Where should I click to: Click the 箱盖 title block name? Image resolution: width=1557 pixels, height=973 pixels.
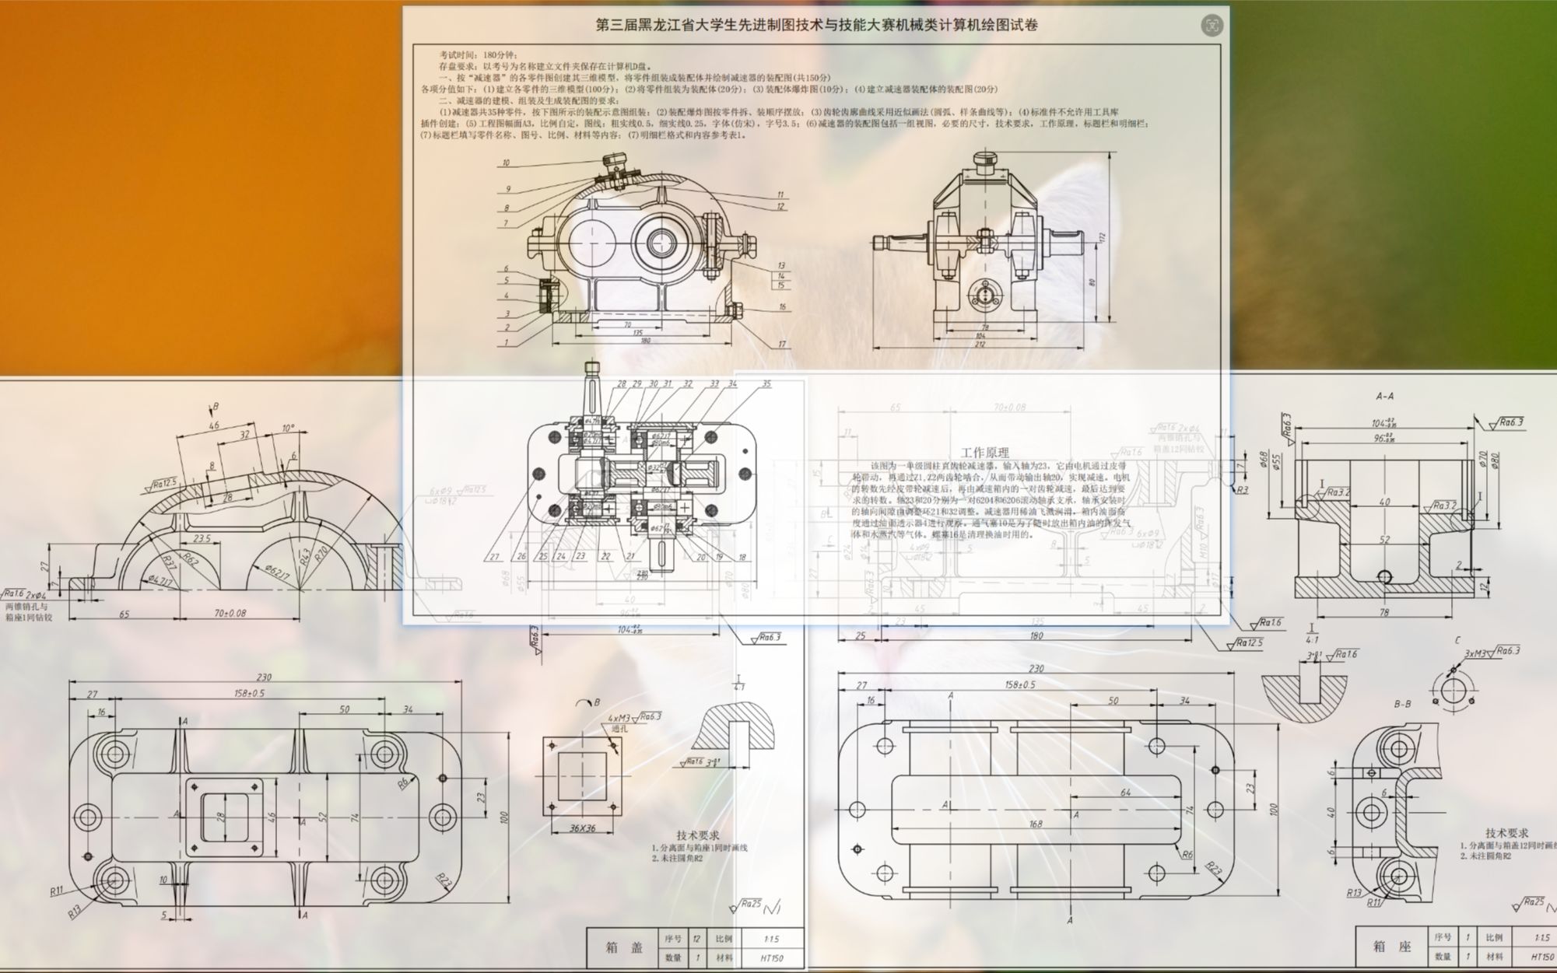pos(625,948)
